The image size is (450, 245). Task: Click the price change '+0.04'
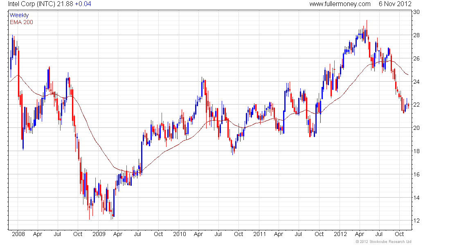click(83, 4)
